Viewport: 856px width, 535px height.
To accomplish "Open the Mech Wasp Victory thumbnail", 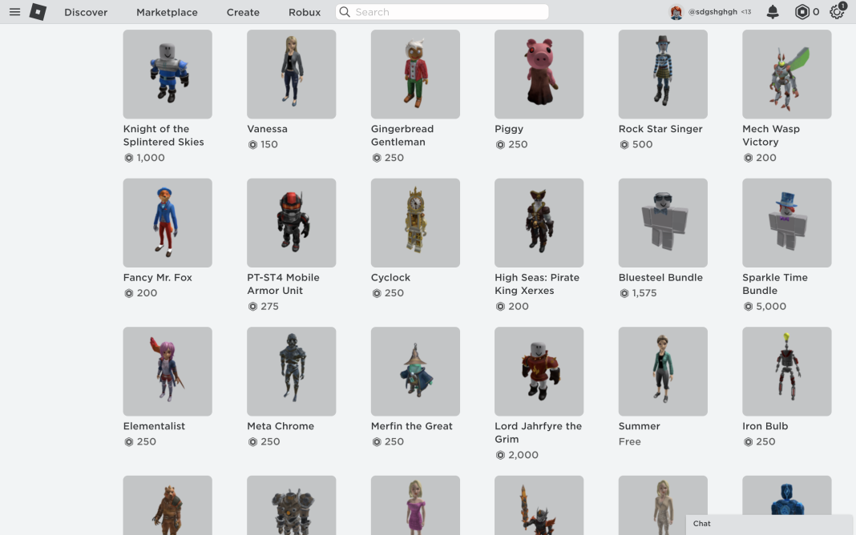I will pyautogui.click(x=787, y=74).
